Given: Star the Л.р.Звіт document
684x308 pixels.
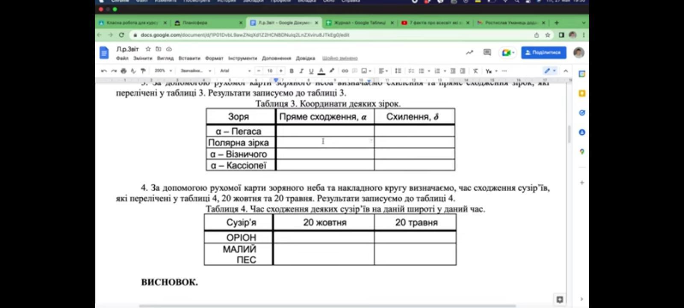Looking at the screenshot, I should pyautogui.click(x=148, y=49).
